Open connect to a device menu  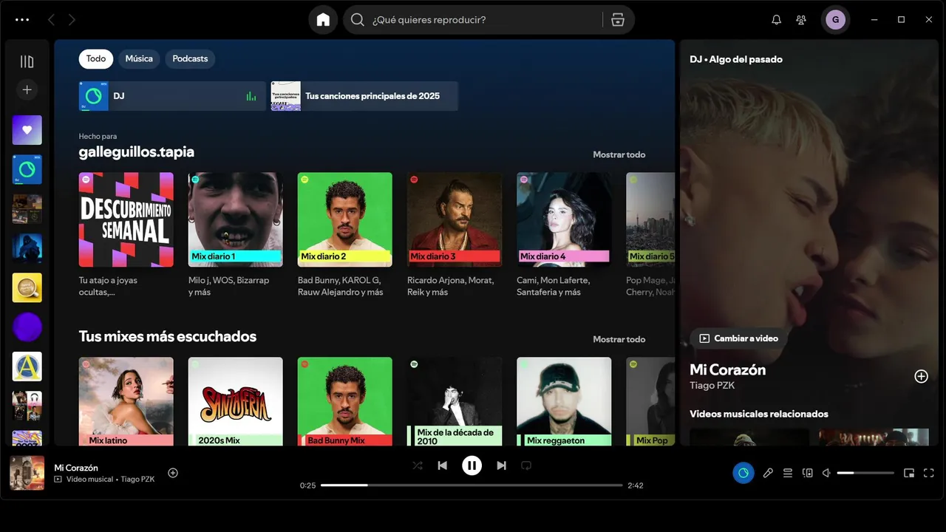pyautogui.click(x=808, y=473)
